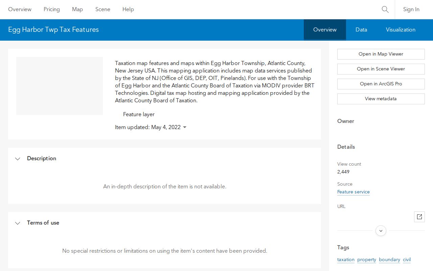This screenshot has height=271, width=433.
Task: Click the Feature layer type label
Action: click(139, 114)
